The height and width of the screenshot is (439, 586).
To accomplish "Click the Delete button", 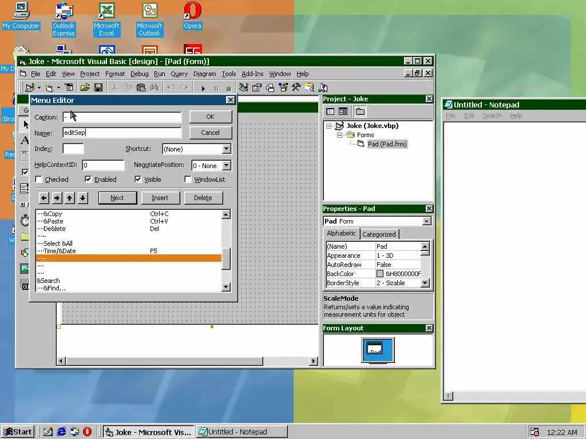I will 203,198.
